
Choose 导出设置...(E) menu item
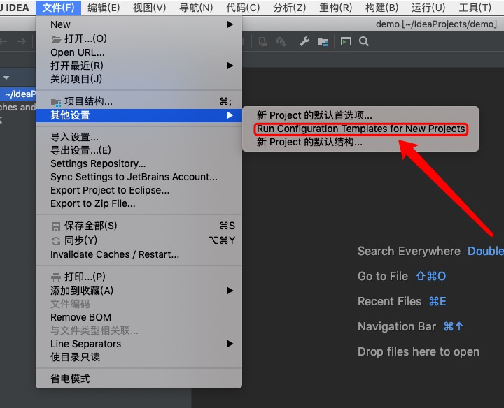(x=139, y=150)
